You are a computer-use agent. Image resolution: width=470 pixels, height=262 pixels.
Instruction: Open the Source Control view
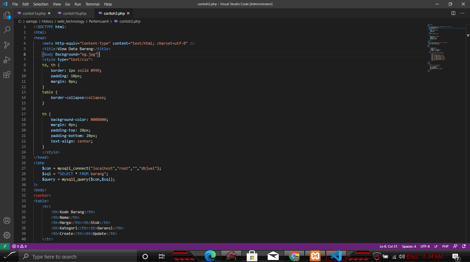(x=7, y=45)
